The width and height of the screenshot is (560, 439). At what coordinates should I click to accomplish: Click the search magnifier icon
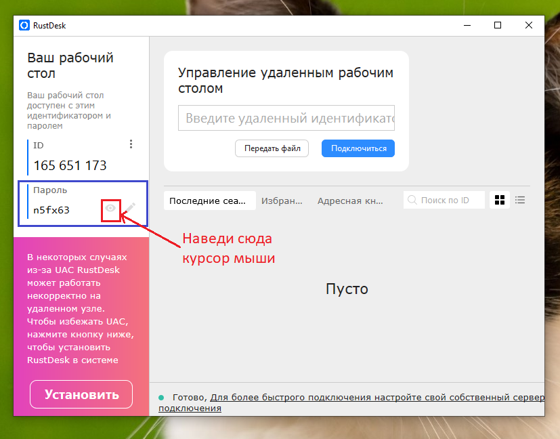point(412,200)
